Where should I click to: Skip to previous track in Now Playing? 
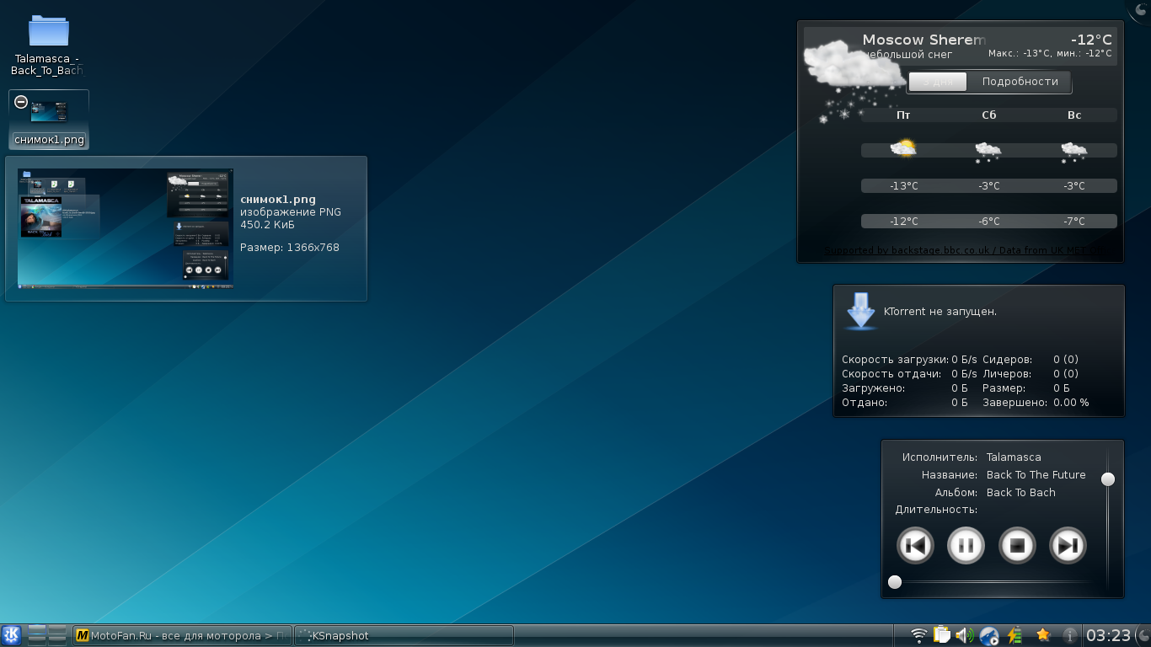pos(915,545)
